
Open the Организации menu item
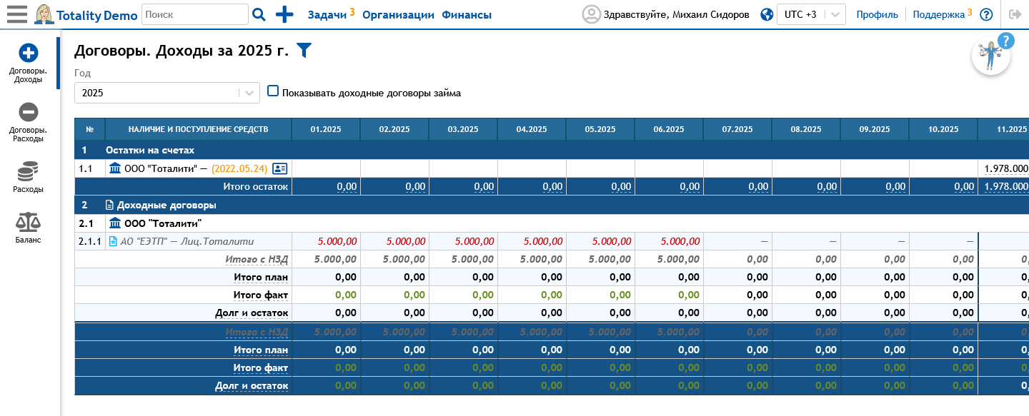(x=398, y=14)
